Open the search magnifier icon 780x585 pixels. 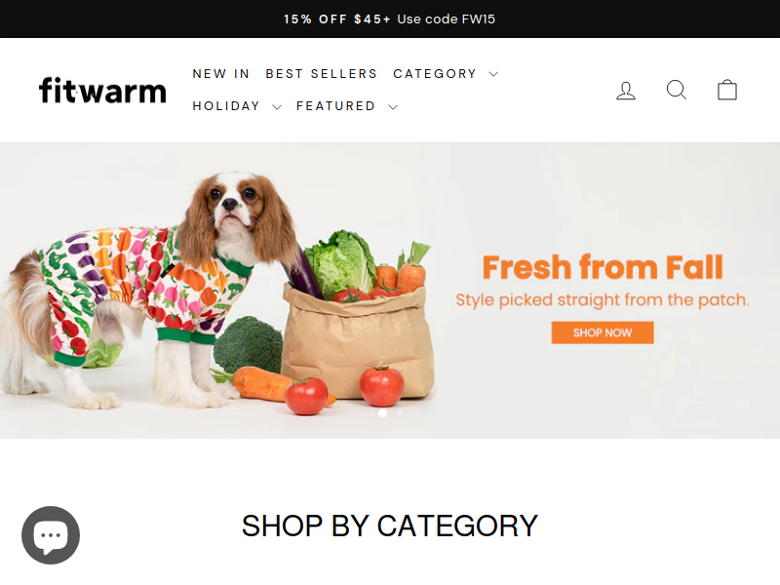[677, 90]
